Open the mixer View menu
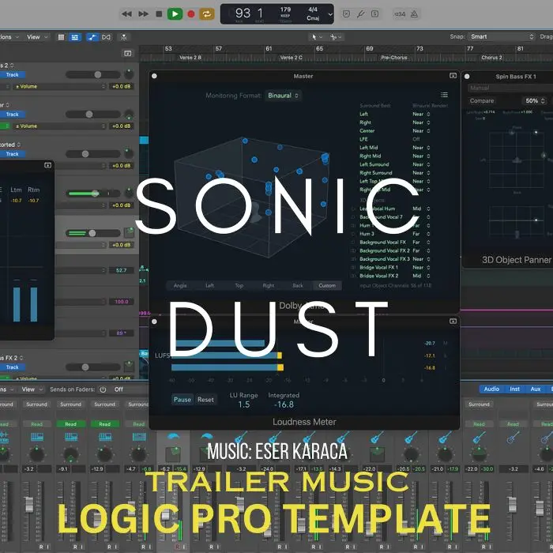Image resolution: width=553 pixels, height=553 pixels. pos(32,389)
